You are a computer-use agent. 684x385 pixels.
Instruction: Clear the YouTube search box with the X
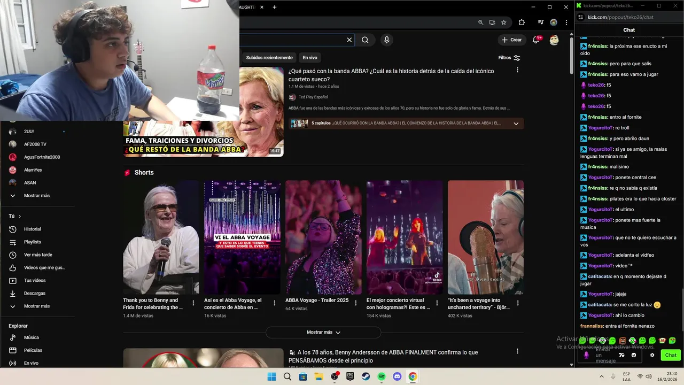(x=349, y=40)
